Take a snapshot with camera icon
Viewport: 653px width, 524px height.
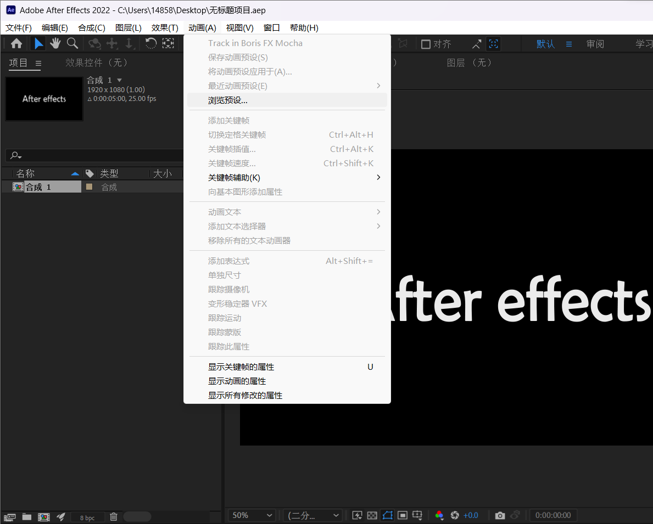tap(500, 515)
